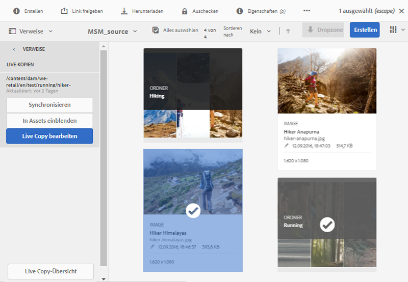
Task: Click the Hiker Anapurna title text
Action: (301, 132)
